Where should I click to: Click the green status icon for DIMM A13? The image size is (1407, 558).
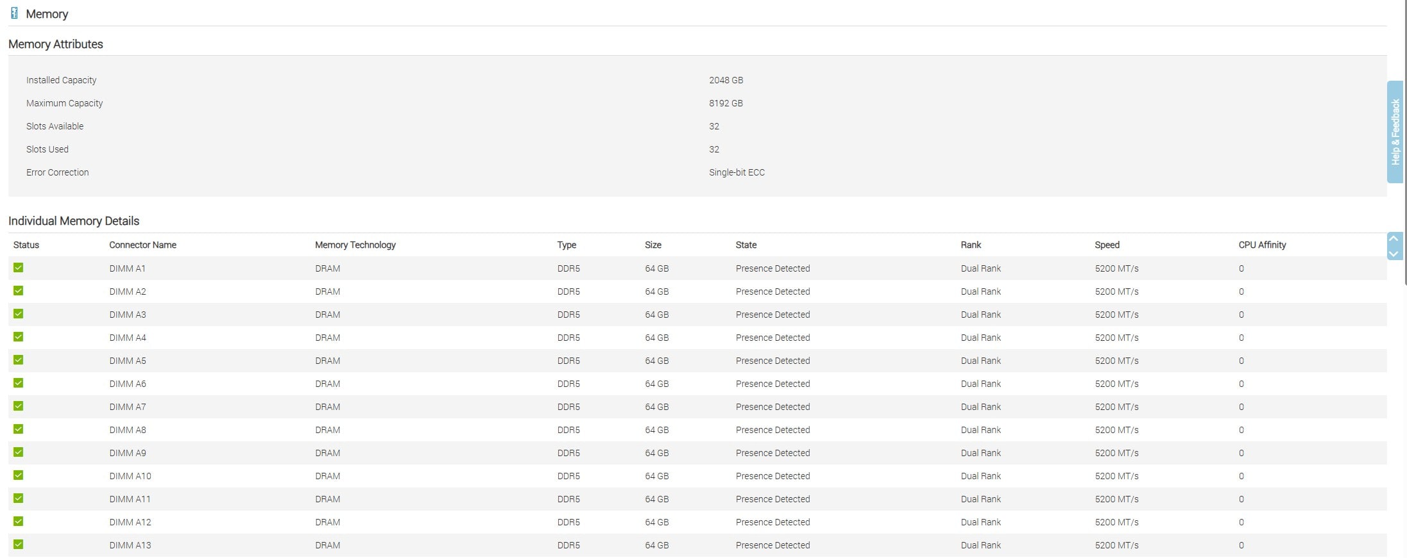coord(19,545)
